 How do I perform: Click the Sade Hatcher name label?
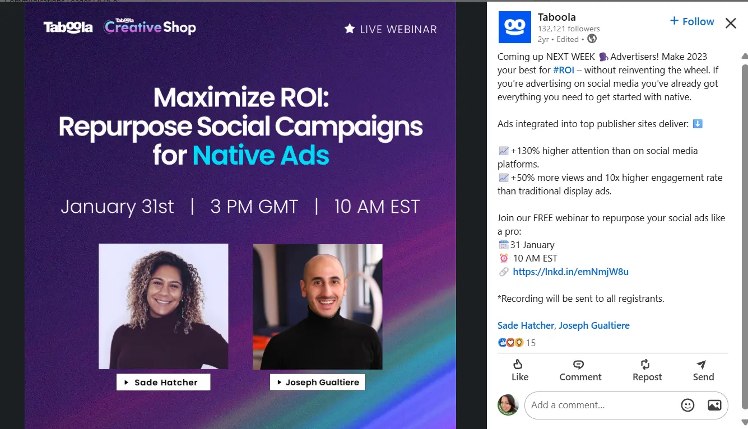(164, 383)
